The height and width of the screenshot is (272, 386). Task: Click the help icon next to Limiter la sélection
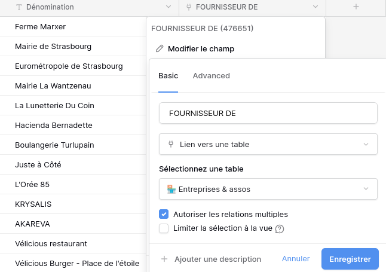coord(279,228)
